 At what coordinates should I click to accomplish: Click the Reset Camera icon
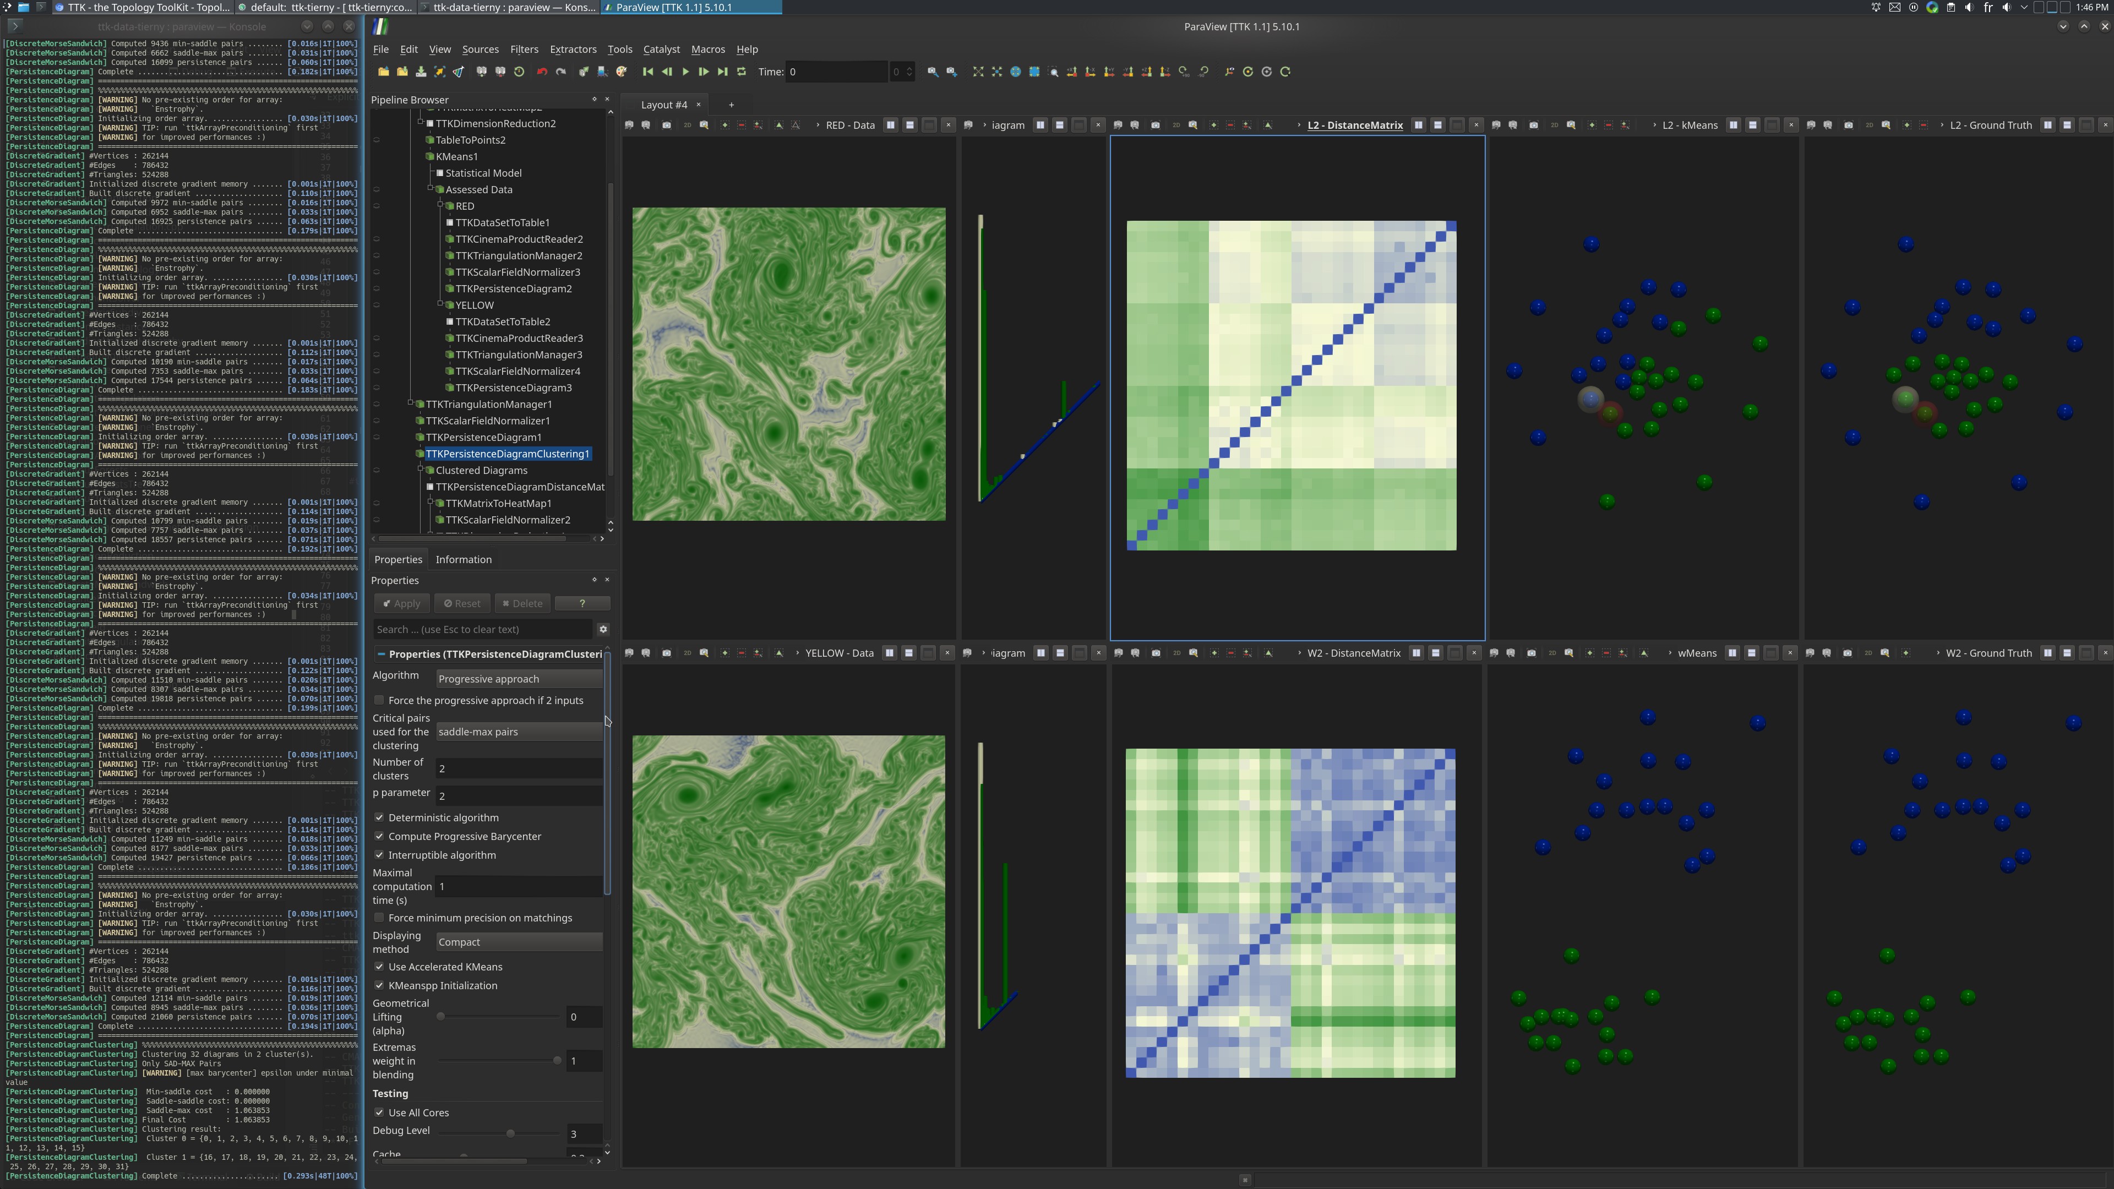977,72
